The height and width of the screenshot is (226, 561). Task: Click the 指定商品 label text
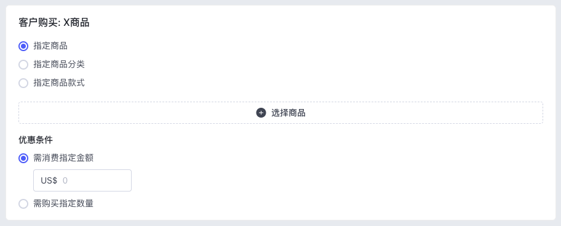click(x=50, y=46)
